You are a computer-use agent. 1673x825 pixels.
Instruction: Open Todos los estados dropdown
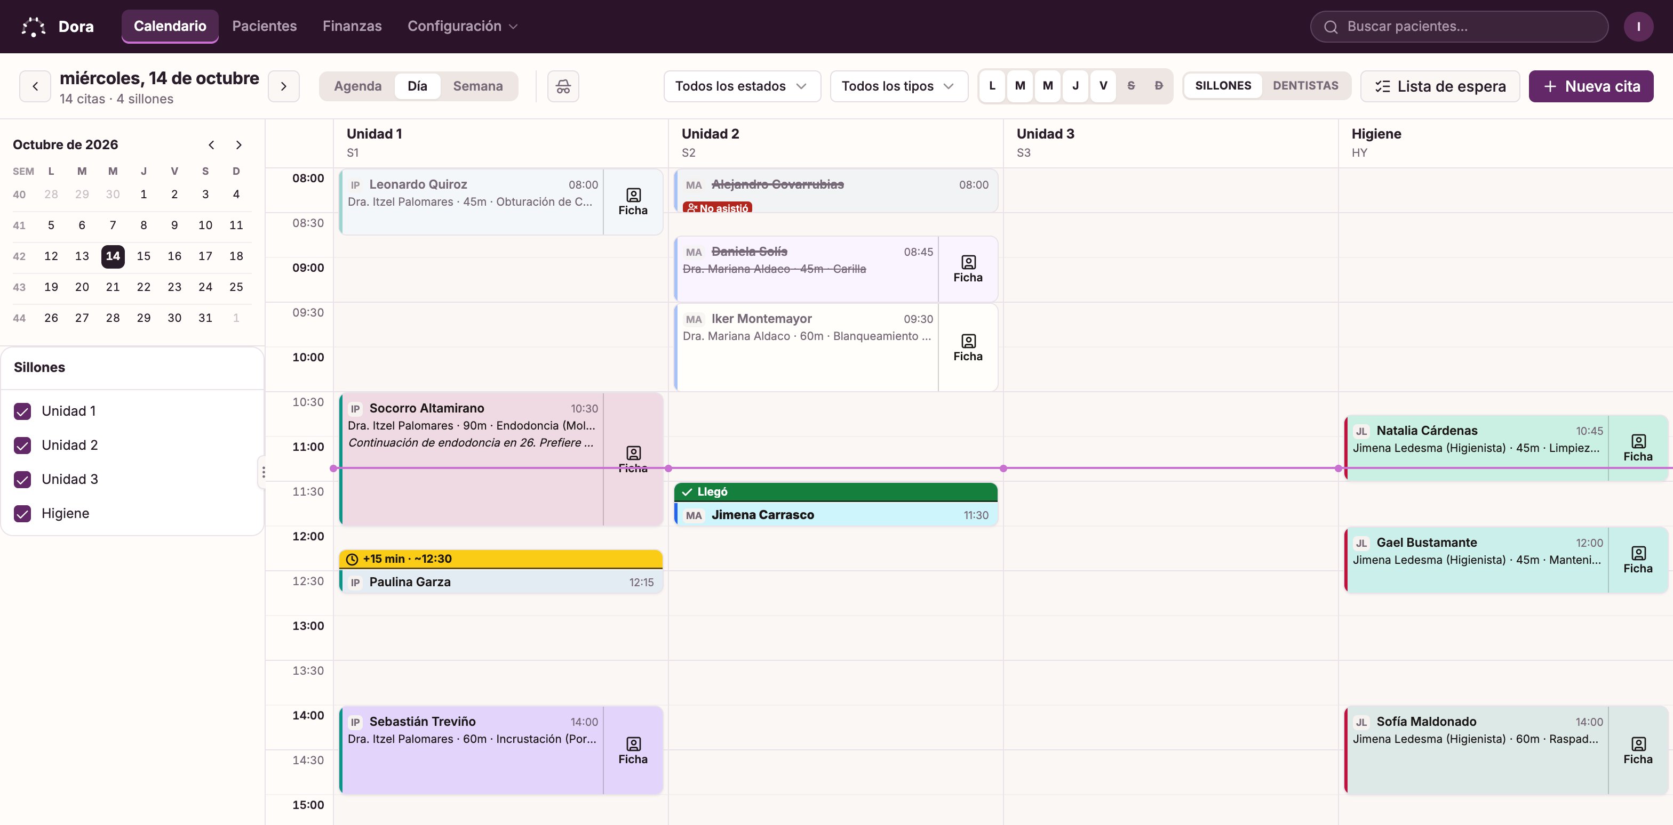coord(742,86)
